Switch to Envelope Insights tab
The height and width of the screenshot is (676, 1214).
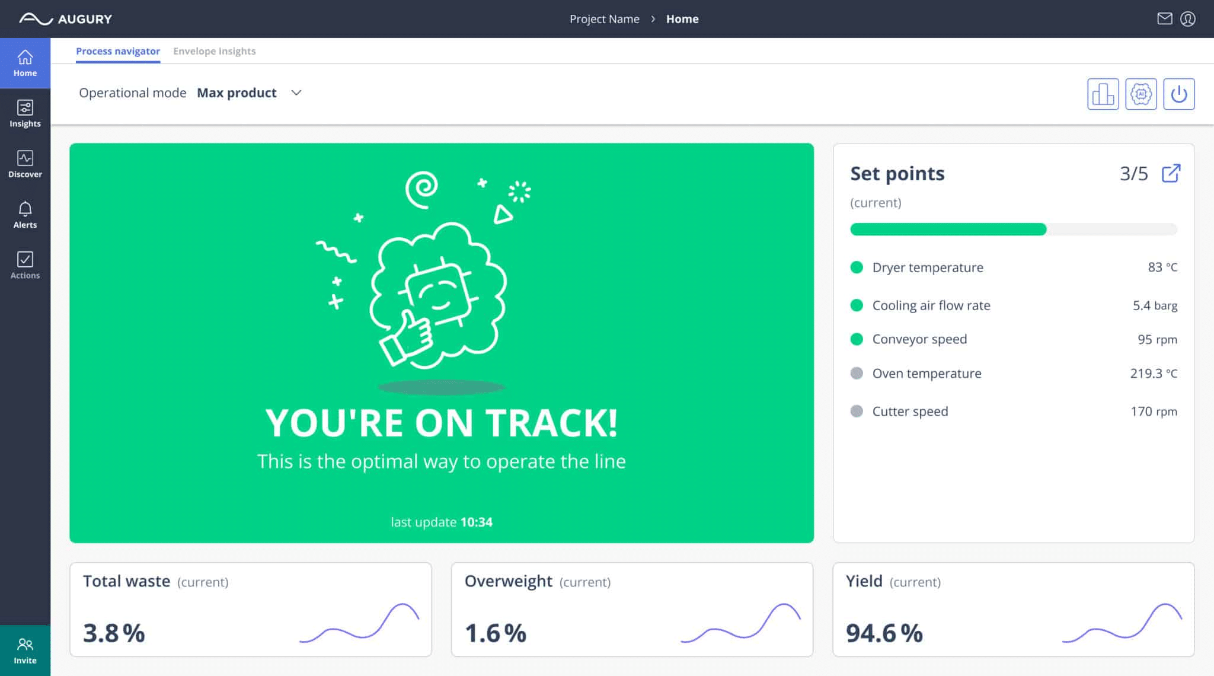(x=215, y=51)
